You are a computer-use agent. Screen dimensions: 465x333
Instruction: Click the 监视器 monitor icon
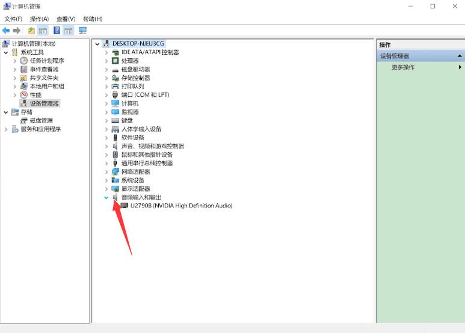(x=115, y=112)
